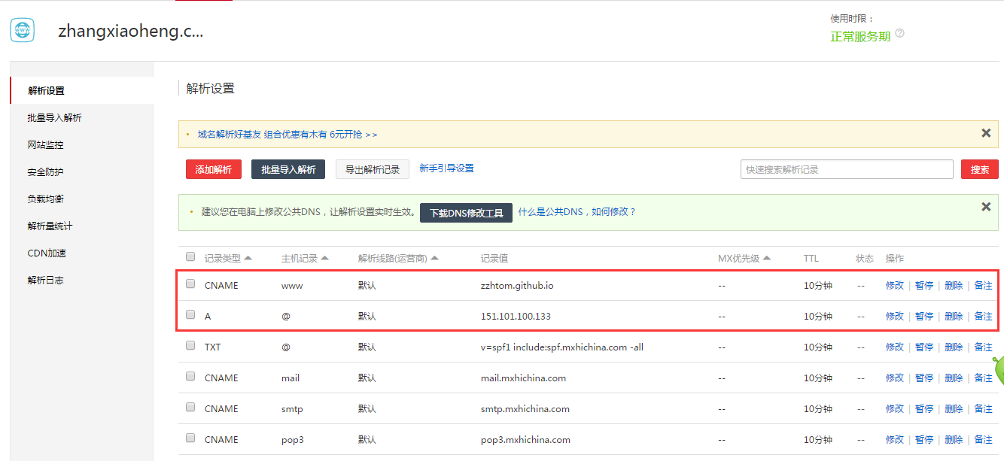Focus the 快速搜索解析记录 search field
The height and width of the screenshot is (461, 1004).
846,169
